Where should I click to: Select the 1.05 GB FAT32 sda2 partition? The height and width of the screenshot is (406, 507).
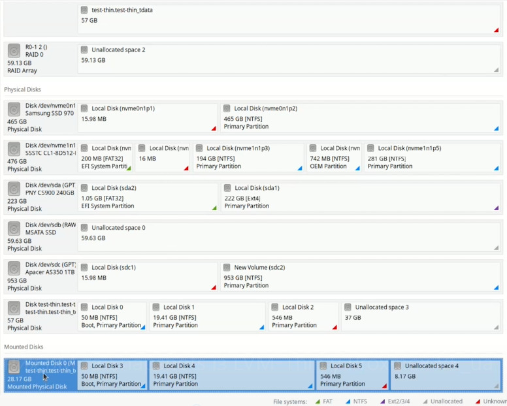pyautogui.click(x=148, y=197)
